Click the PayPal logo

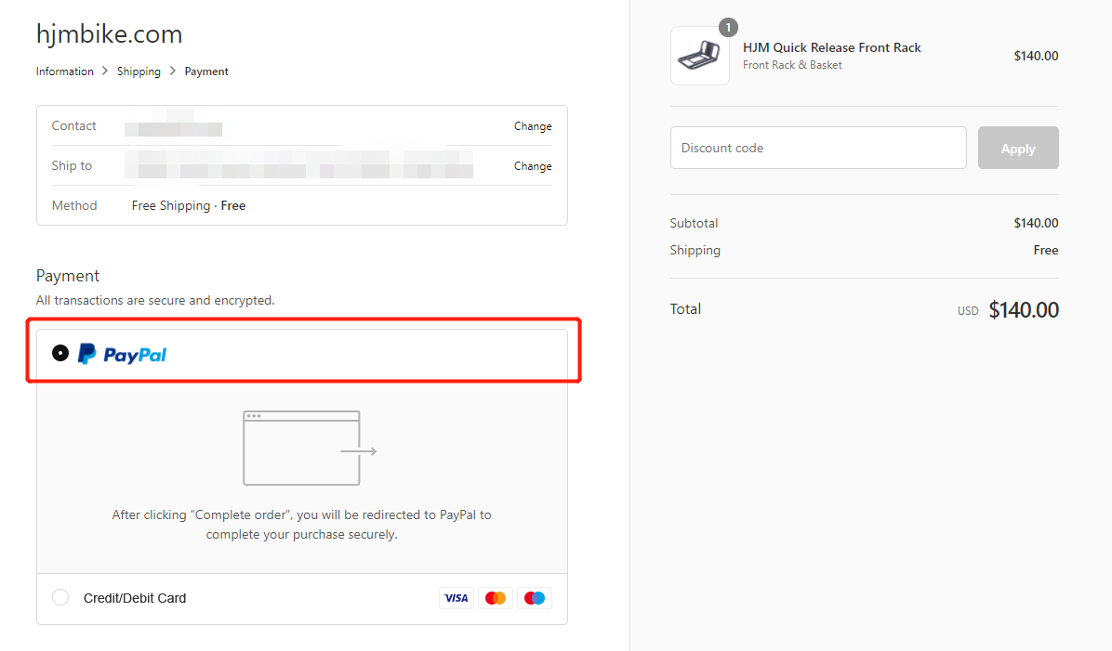pos(122,354)
